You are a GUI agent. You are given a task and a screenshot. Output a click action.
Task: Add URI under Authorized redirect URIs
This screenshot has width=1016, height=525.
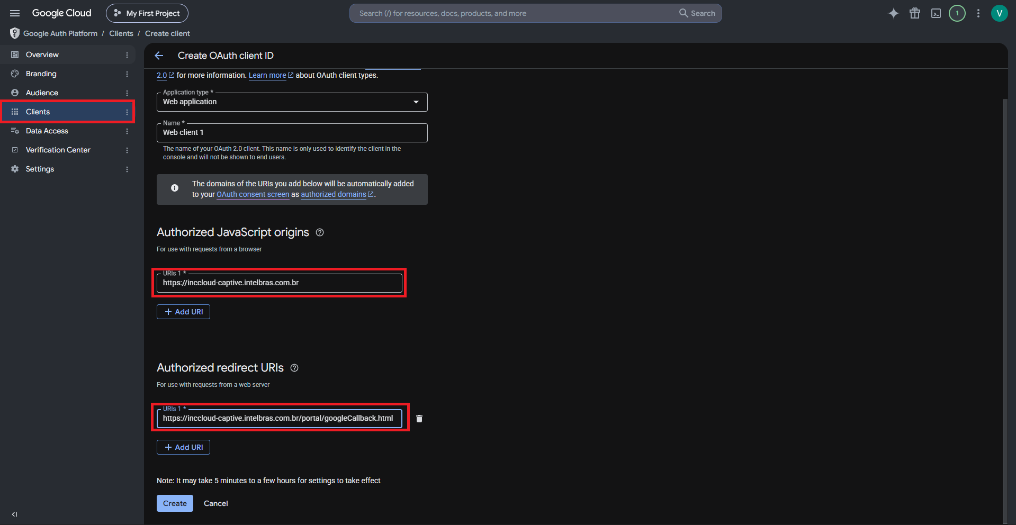click(183, 447)
